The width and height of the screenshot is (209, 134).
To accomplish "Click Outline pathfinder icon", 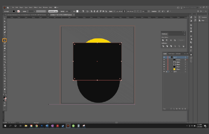I will click(179, 46).
